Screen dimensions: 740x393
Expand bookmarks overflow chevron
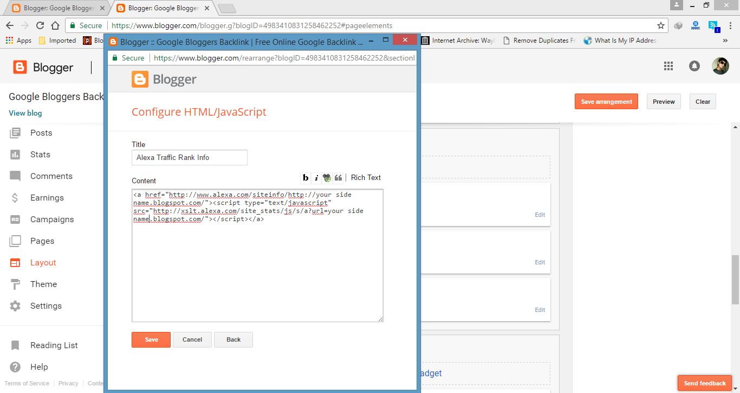(725, 41)
